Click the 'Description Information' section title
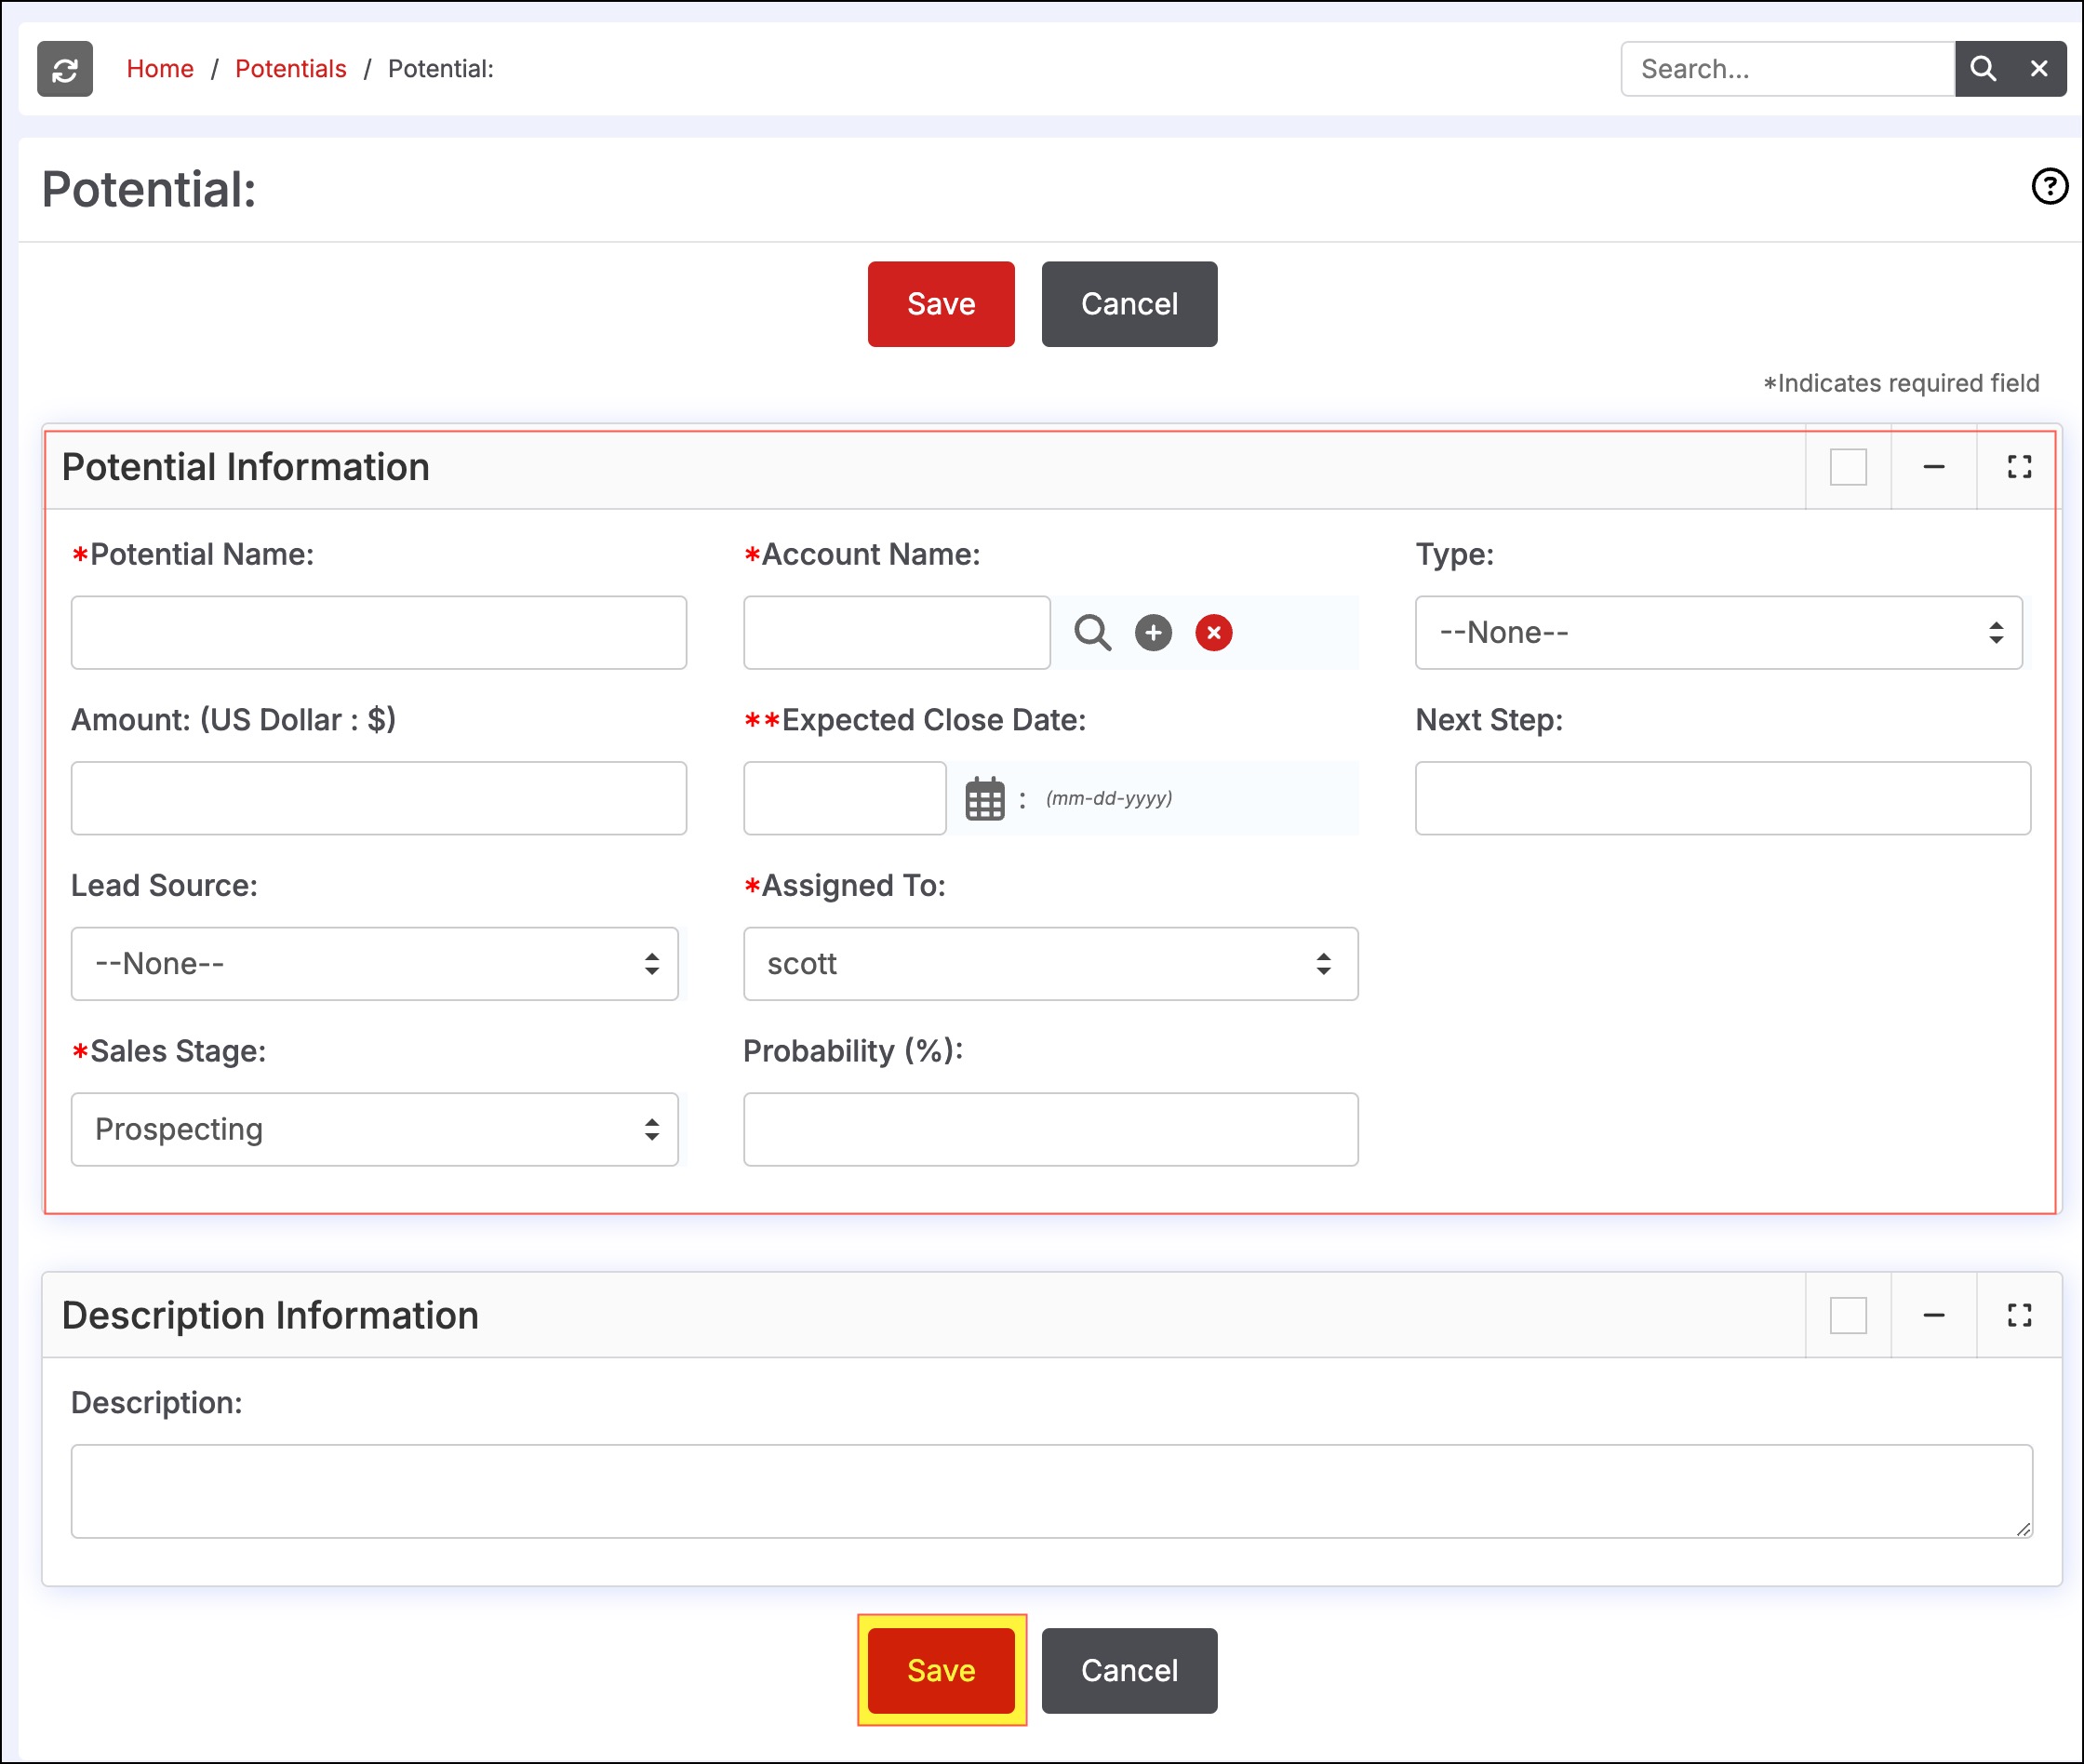 coord(270,1315)
